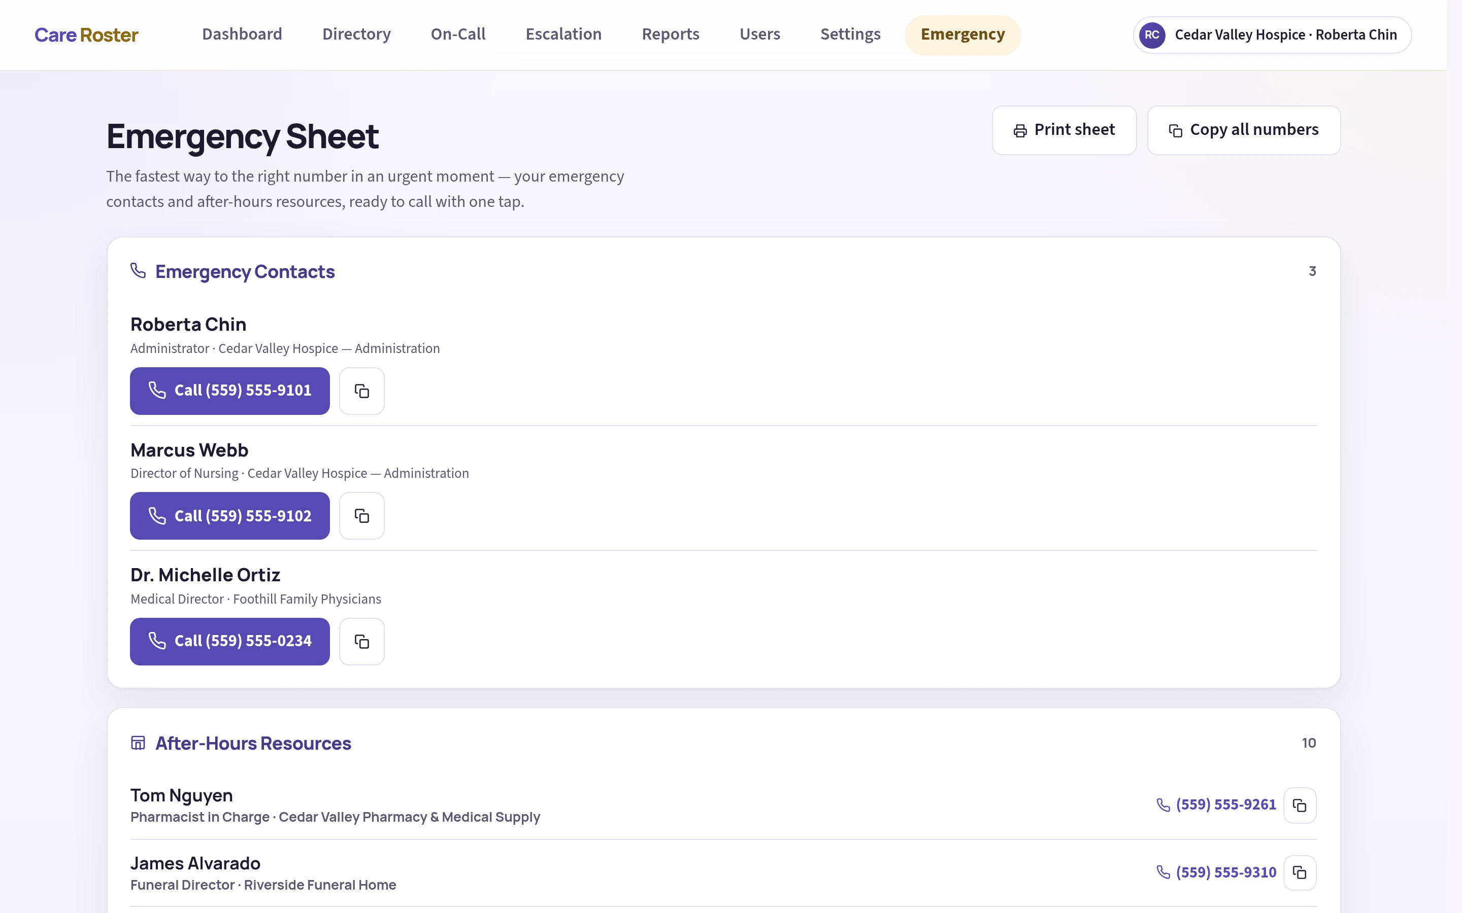Dial James Alvarado's number (559) 555-9310

click(x=1216, y=872)
